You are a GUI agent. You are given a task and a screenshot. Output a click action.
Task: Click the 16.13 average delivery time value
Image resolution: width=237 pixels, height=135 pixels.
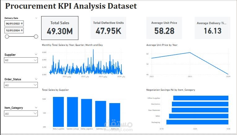(213, 31)
